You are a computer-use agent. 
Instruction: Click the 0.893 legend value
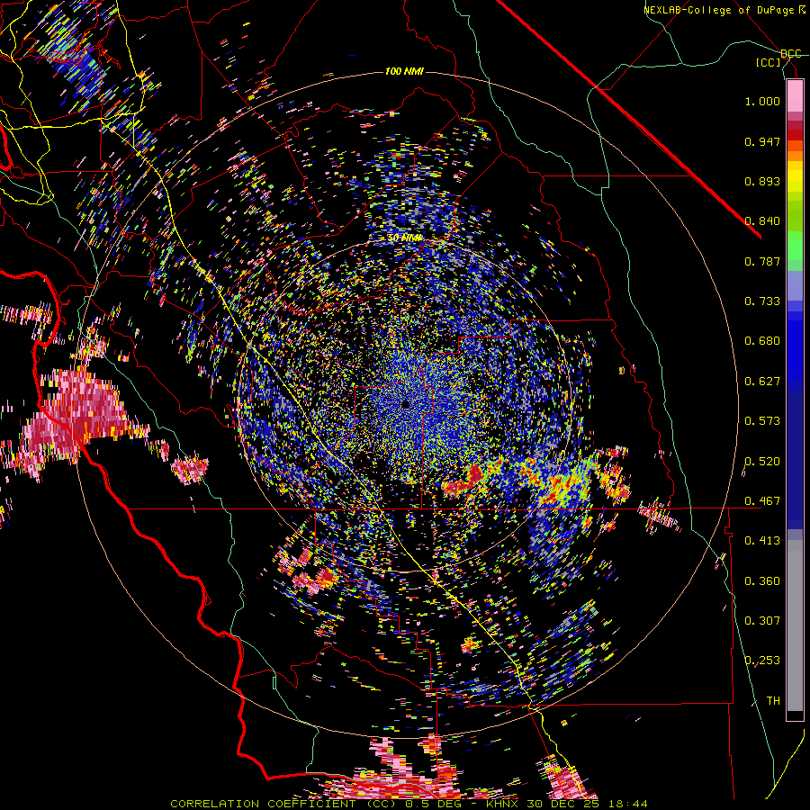(x=762, y=181)
